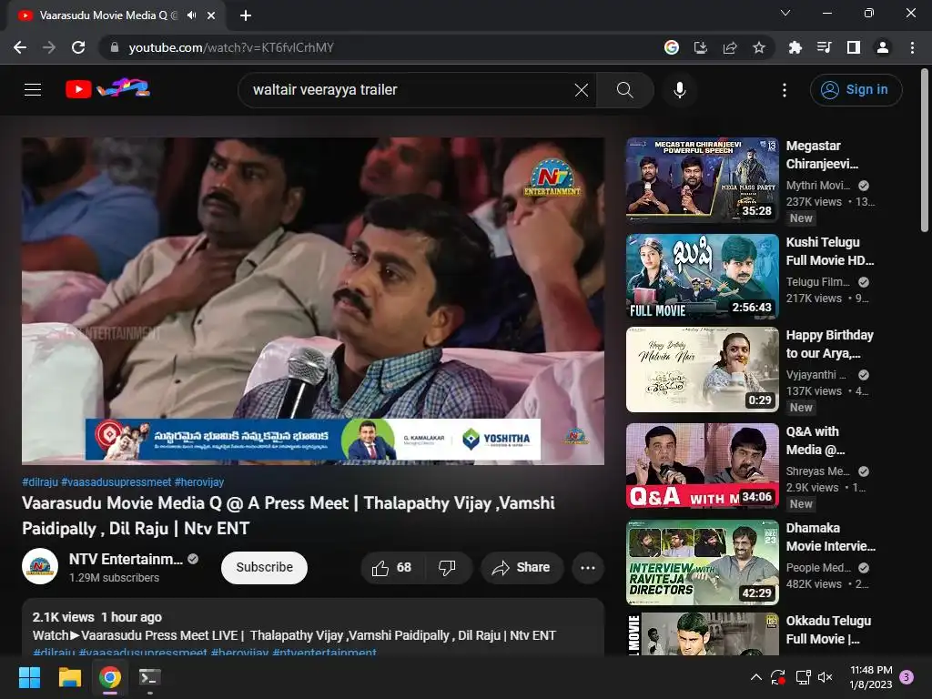Screen dimensions: 932x699
Task: Open Telugu Film channel name
Action: [818, 282]
